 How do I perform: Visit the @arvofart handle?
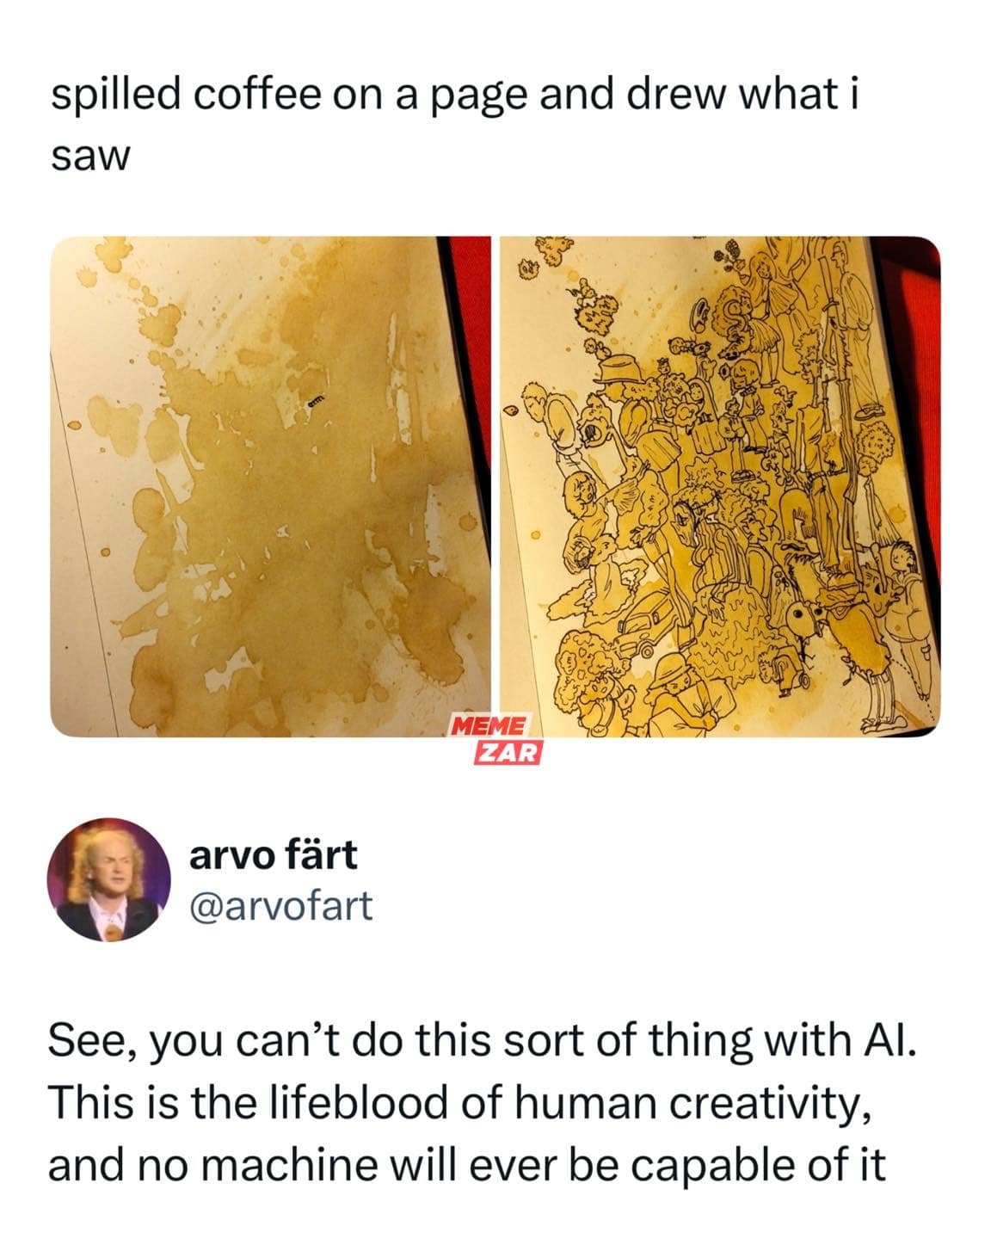click(280, 905)
